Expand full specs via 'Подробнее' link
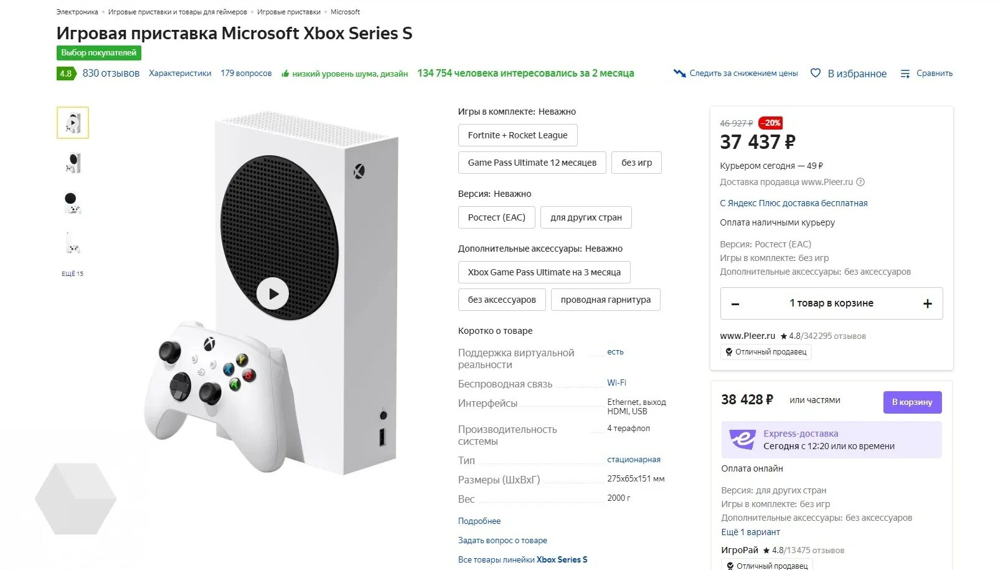 tap(479, 521)
